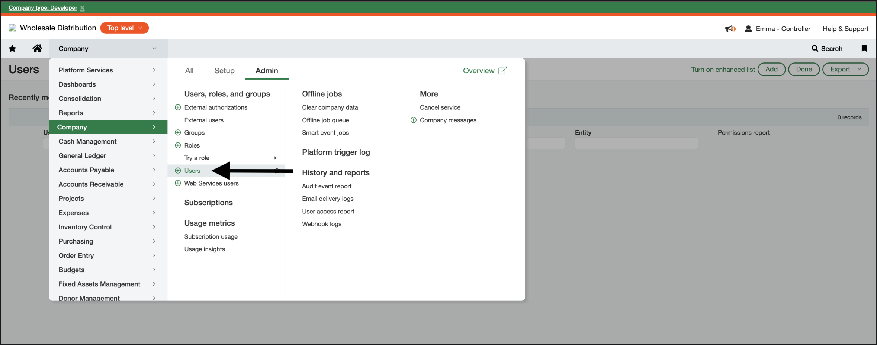
Task: Click the Home icon in the navigation bar
Action: pos(37,48)
